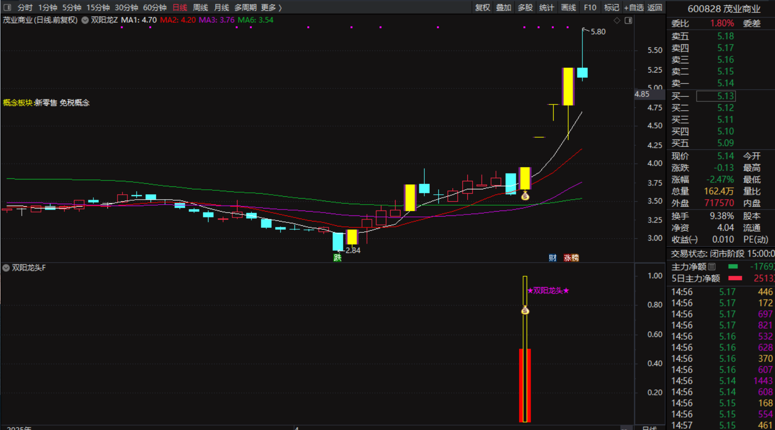Toggle the left sidebar panel icon
Viewport: 775px width, 430px height.
[7, 7]
